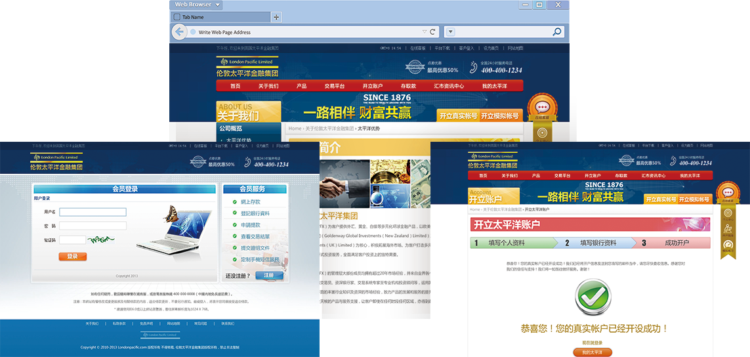Click the captcha image WAGA
750x357 pixels.
coord(102,239)
